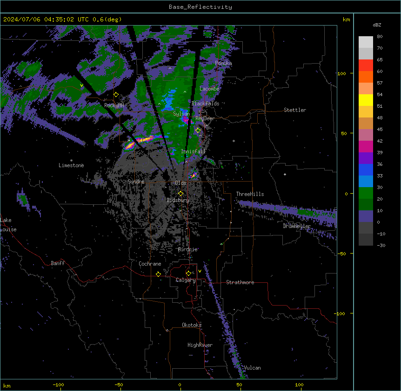Click the HighRiver town label
401x391 pixels.
pos(200,345)
